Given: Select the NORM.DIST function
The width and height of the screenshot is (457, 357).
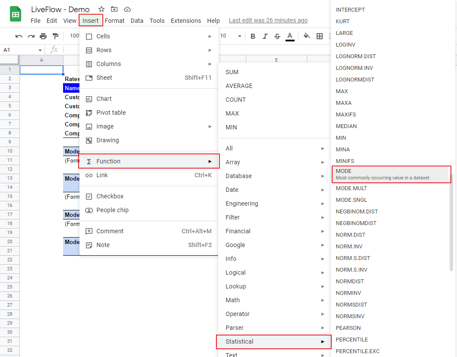Looking at the screenshot, I should [x=390, y=235].
